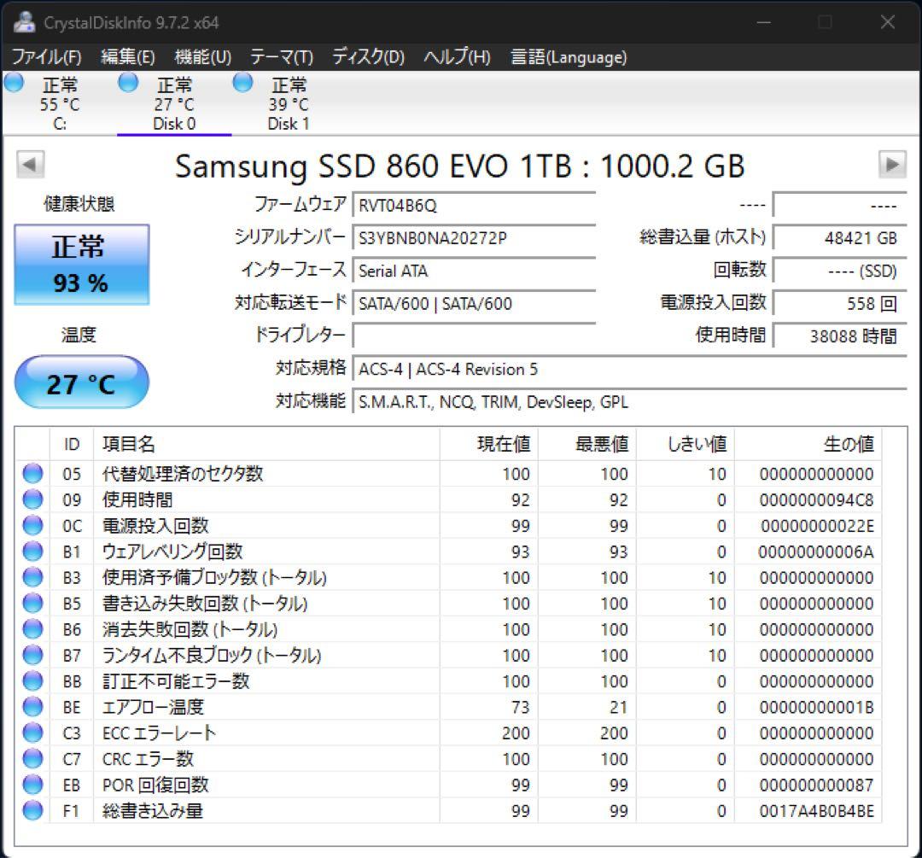The width and height of the screenshot is (922, 858).
Task: Click the left arrow disk navigation control
Action: pyautogui.click(x=29, y=164)
